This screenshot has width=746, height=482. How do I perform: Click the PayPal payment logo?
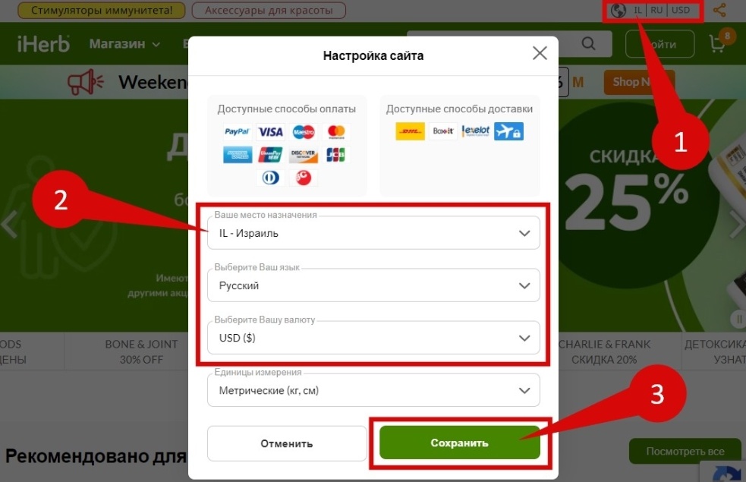coord(237,132)
